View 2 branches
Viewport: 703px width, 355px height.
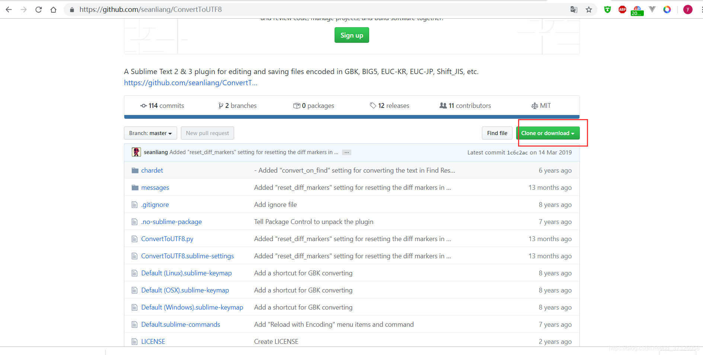point(237,106)
